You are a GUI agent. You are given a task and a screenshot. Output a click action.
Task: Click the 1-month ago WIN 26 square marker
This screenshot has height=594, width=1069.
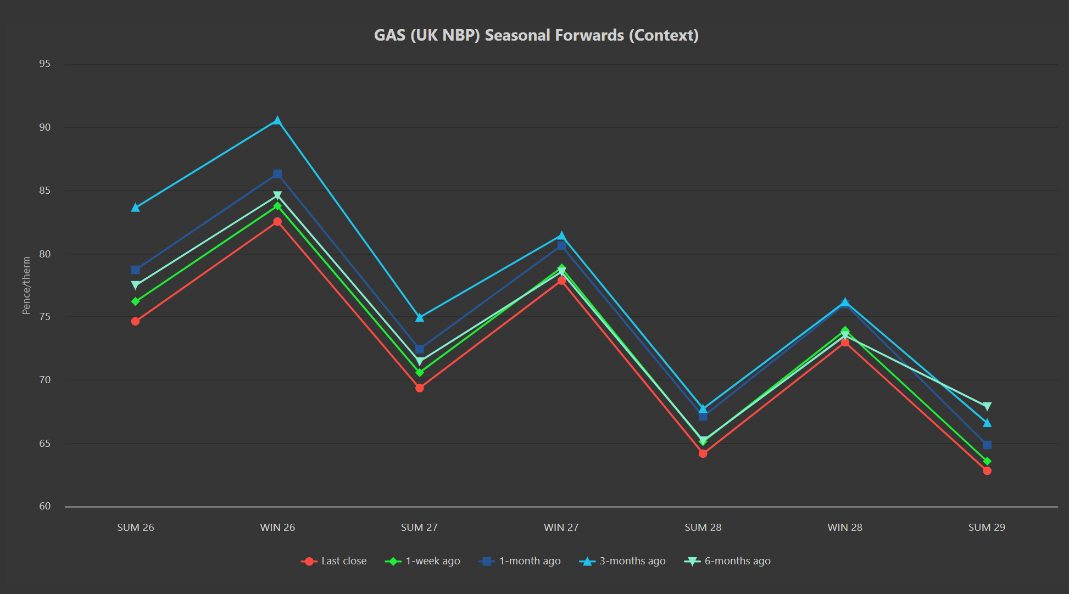click(277, 174)
